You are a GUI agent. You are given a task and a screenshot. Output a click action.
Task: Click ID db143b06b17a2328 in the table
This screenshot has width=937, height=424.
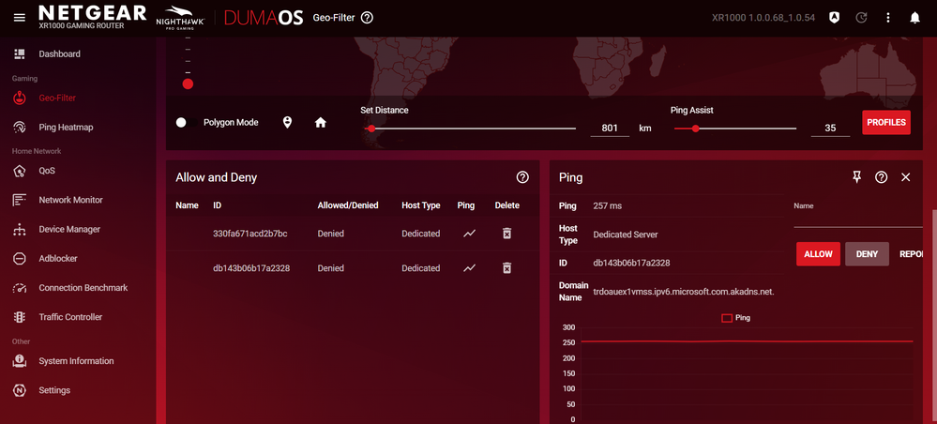pos(251,268)
